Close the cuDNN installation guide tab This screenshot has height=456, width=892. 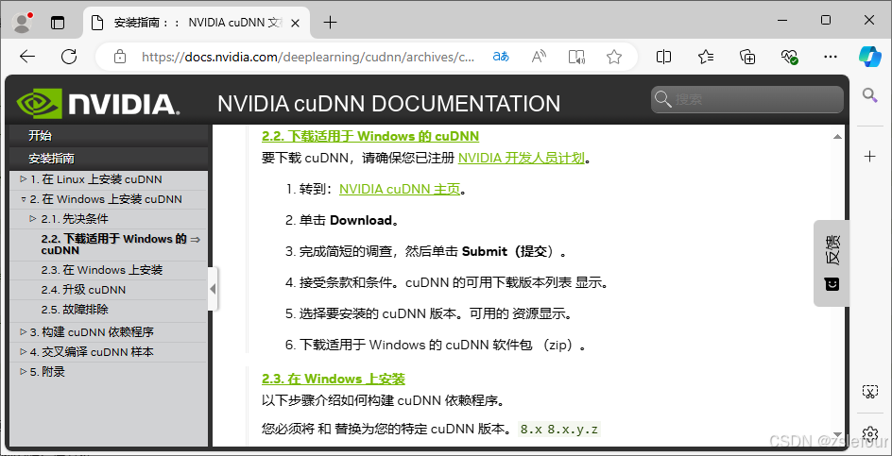295,23
